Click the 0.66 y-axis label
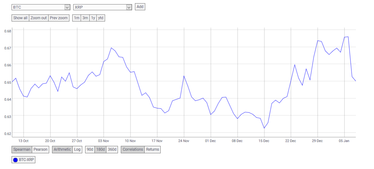This screenshot has height=169, width=374. pyautogui.click(x=7, y=65)
